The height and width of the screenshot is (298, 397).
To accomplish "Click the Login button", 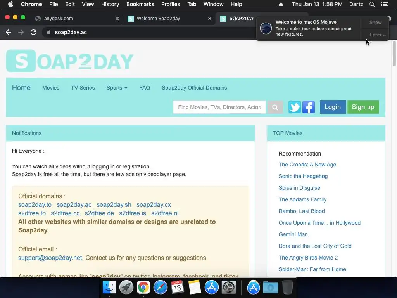I will [333, 107].
